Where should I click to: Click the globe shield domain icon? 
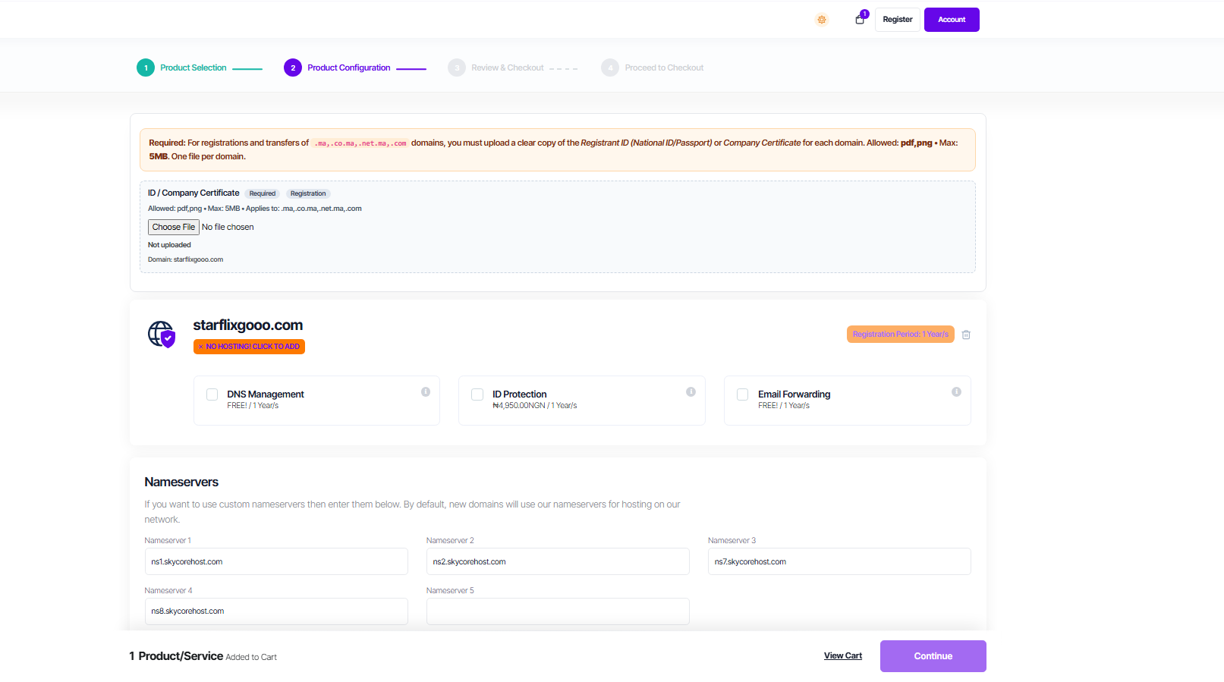(162, 334)
